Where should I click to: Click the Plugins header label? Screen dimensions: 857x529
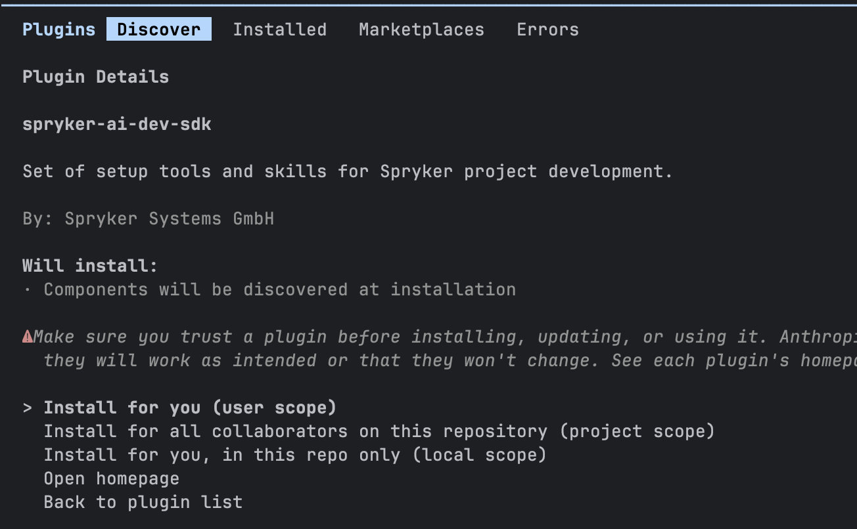59,30
